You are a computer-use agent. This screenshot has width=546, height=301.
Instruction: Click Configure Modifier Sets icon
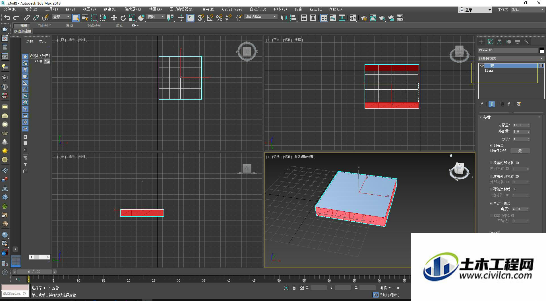point(519,104)
